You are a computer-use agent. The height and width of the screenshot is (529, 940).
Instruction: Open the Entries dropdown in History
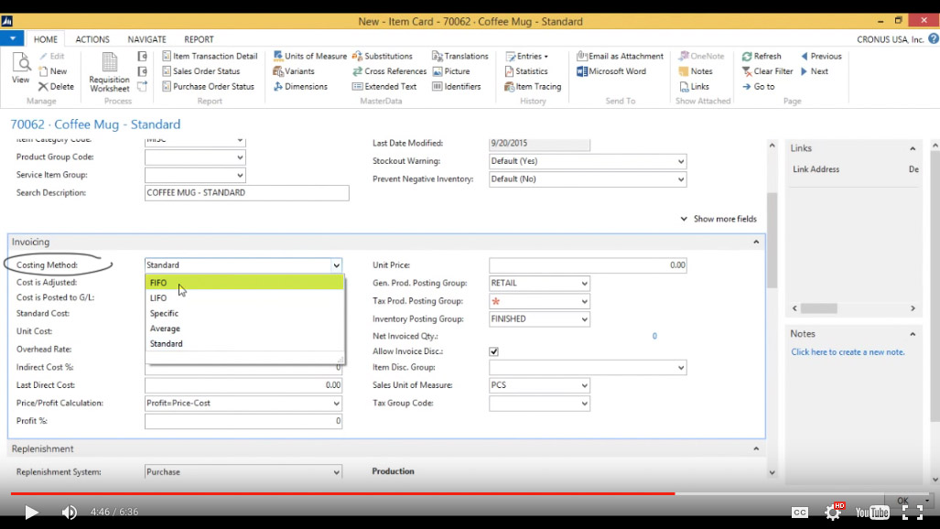(527, 57)
